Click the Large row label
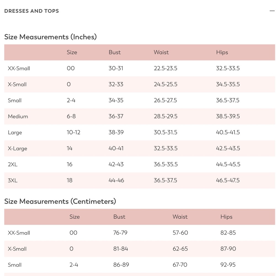The width and height of the screenshot is (276, 276). [x=15, y=132]
